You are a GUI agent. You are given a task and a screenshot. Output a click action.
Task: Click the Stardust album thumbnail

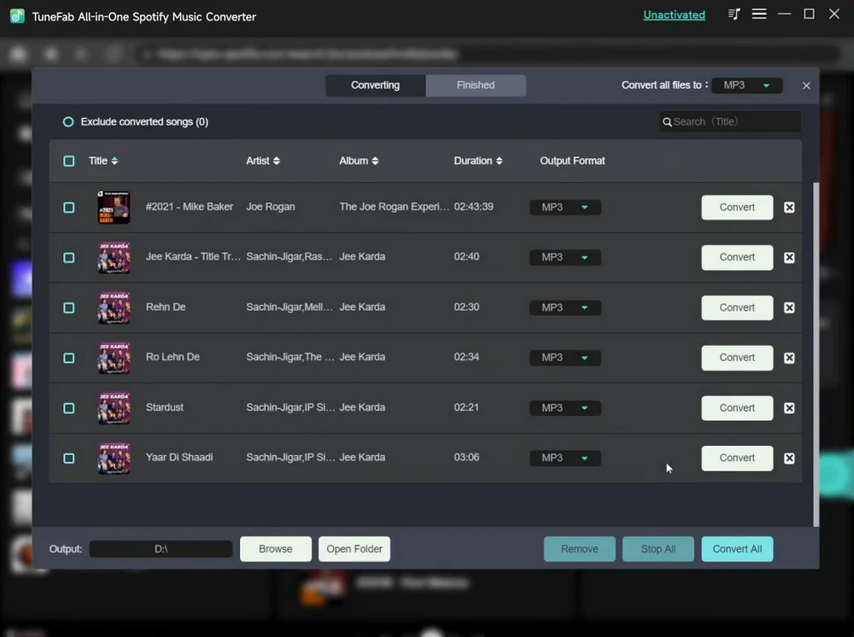tap(114, 408)
